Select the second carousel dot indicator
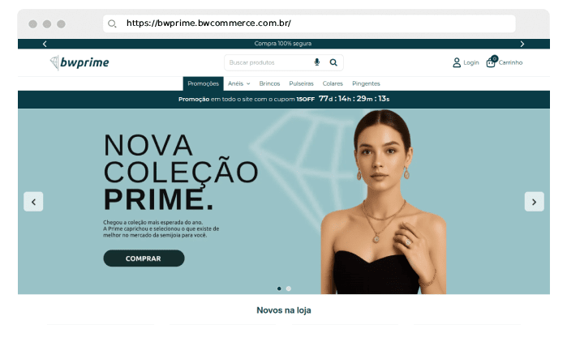 [288, 288]
